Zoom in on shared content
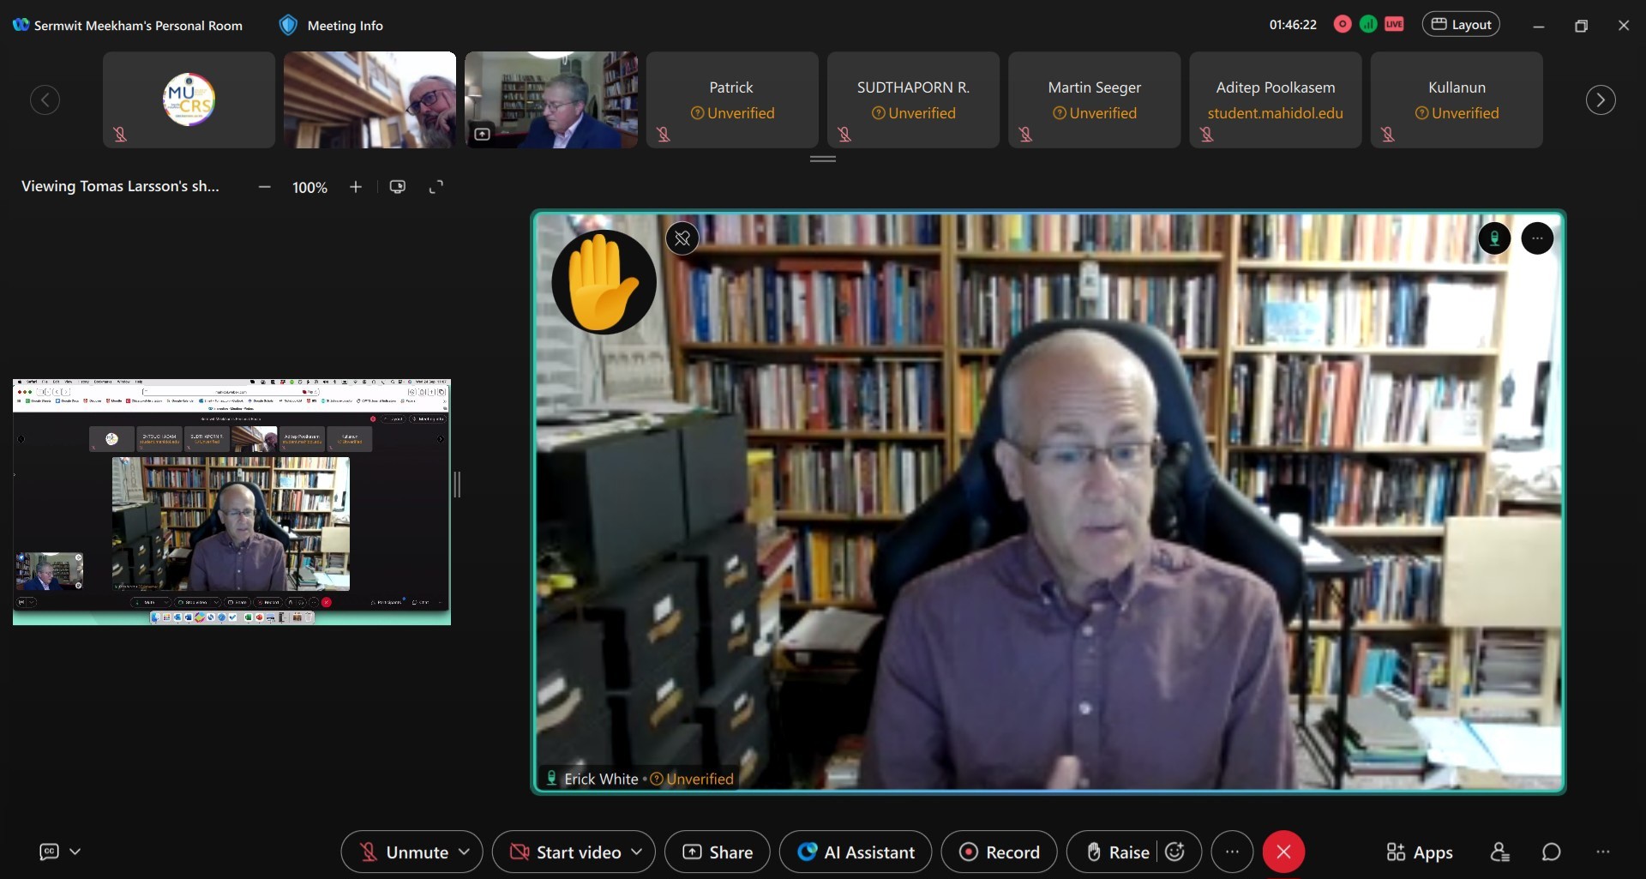The image size is (1646, 879). pos(356,187)
